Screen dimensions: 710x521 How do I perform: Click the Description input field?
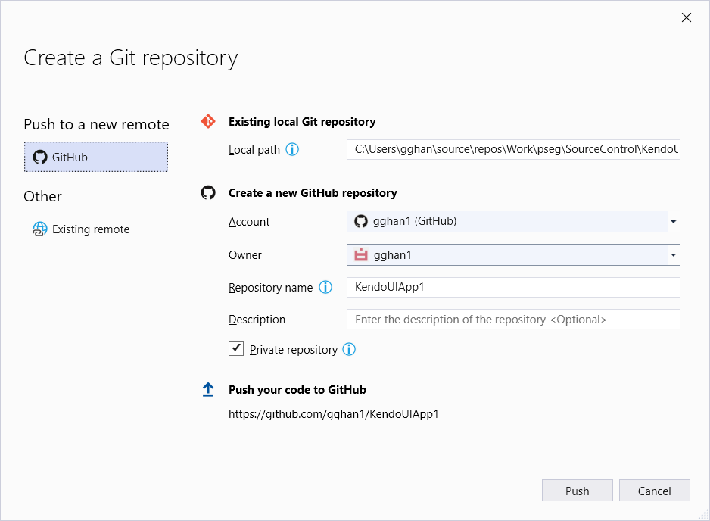513,320
